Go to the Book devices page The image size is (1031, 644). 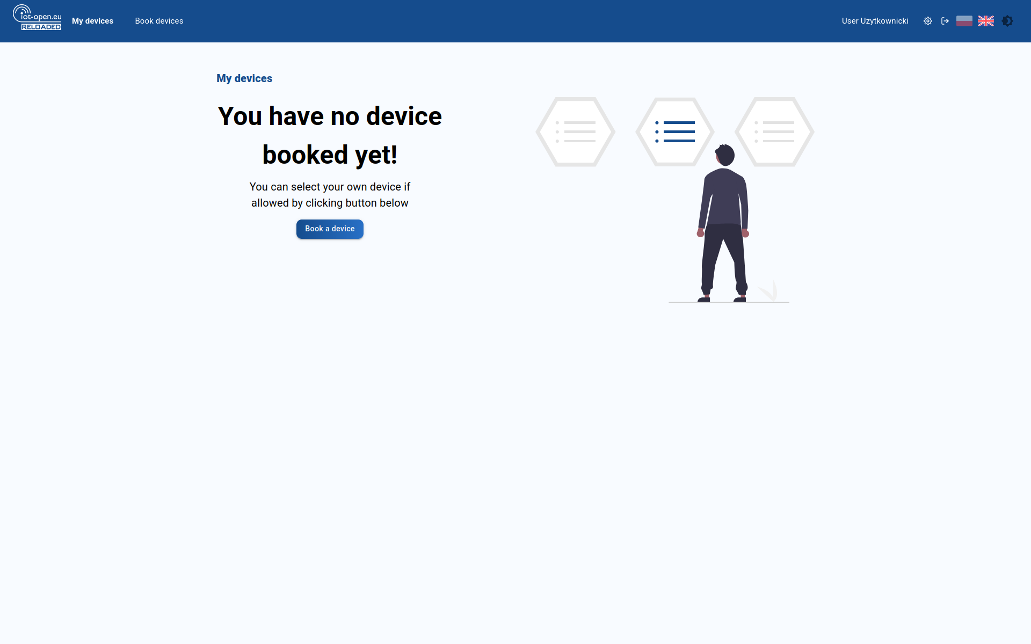(159, 21)
